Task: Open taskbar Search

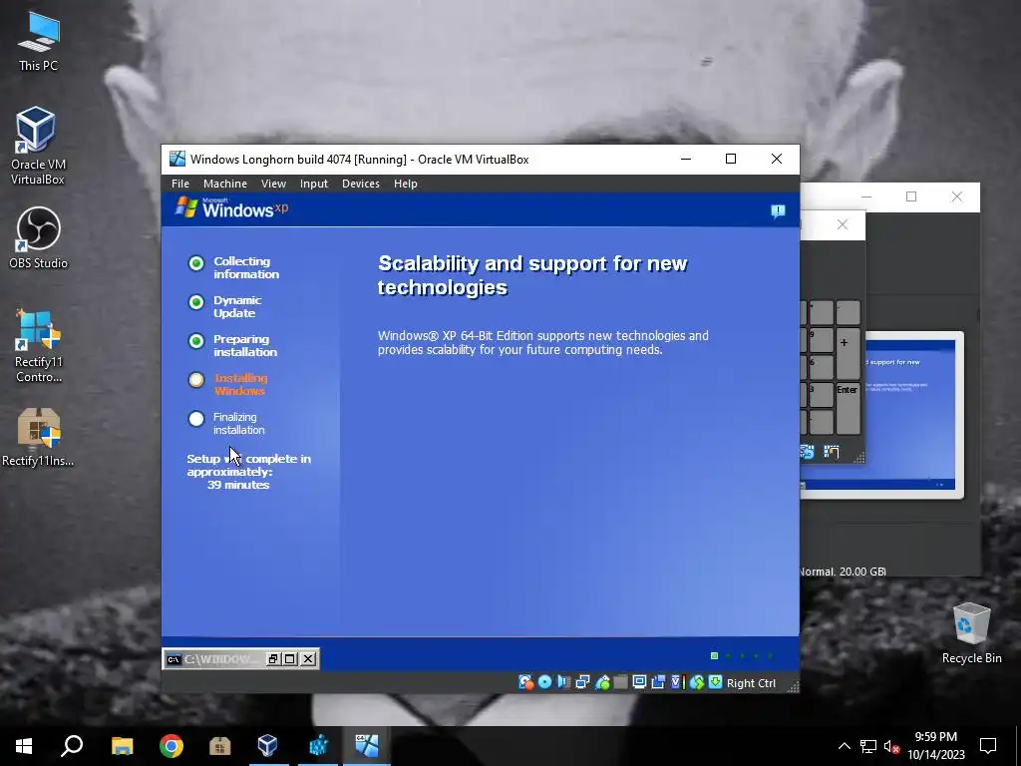Action: (x=72, y=746)
